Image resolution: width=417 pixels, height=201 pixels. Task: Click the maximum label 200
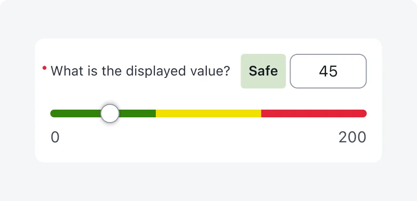tap(352, 138)
